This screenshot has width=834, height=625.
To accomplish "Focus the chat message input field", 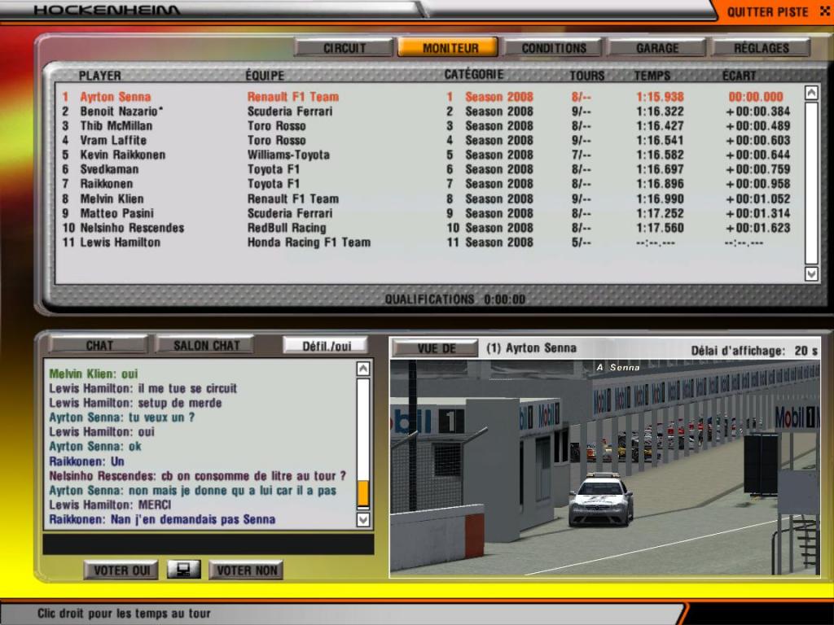I will pyautogui.click(x=208, y=544).
